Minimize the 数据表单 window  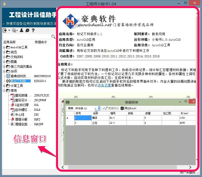point(180,102)
